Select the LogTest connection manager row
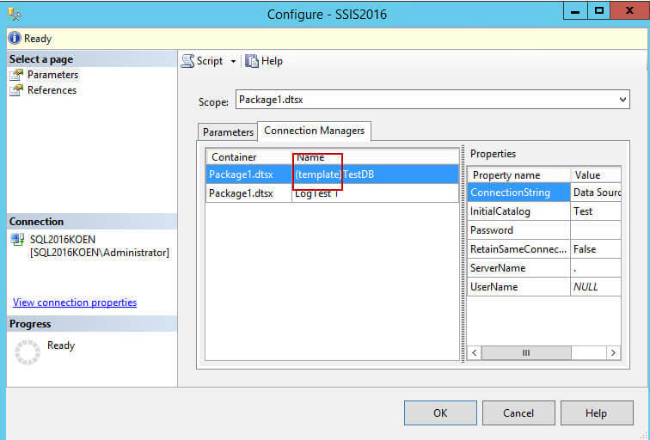 click(332, 193)
